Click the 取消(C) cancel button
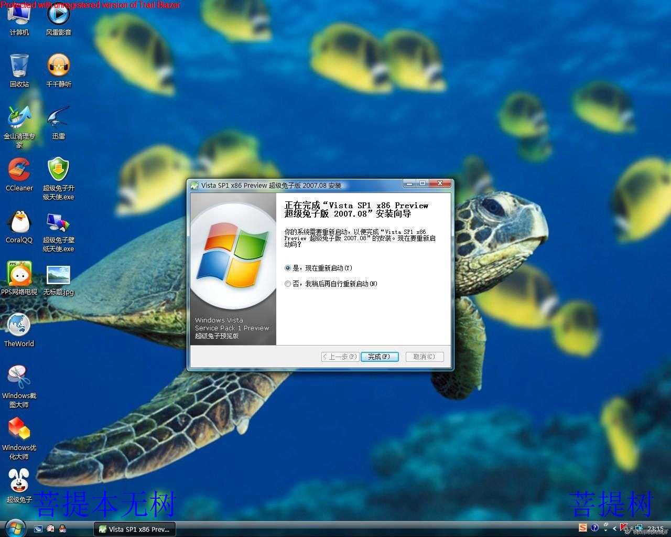 (424, 357)
